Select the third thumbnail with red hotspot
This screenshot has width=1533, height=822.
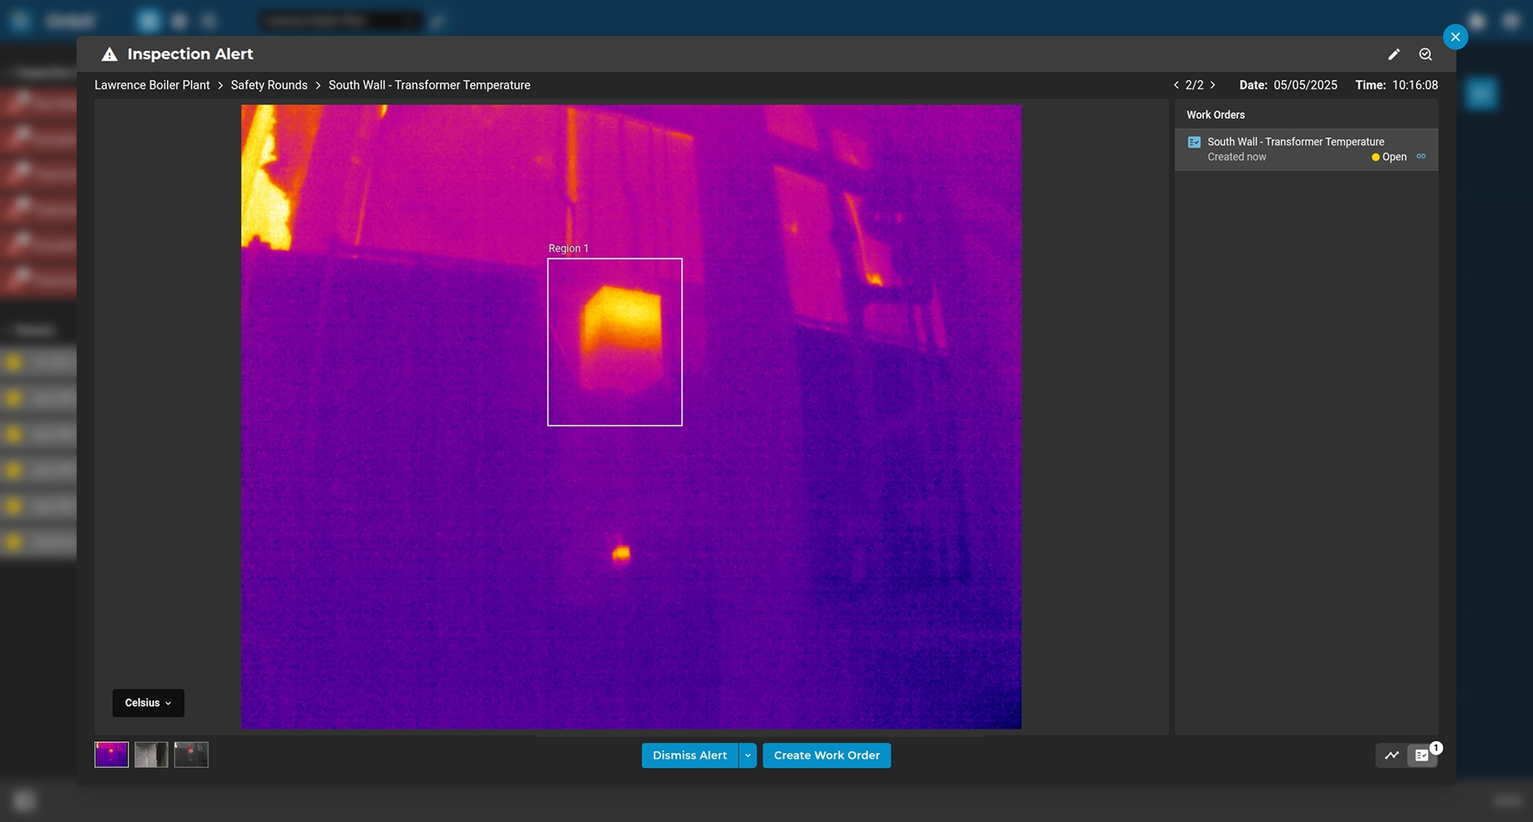(192, 754)
